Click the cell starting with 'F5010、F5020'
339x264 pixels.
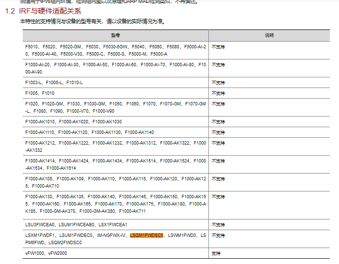(116, 50)
